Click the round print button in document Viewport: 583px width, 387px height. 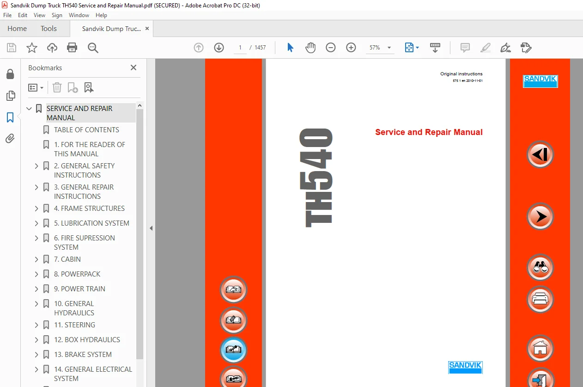[x=540, y=300]
